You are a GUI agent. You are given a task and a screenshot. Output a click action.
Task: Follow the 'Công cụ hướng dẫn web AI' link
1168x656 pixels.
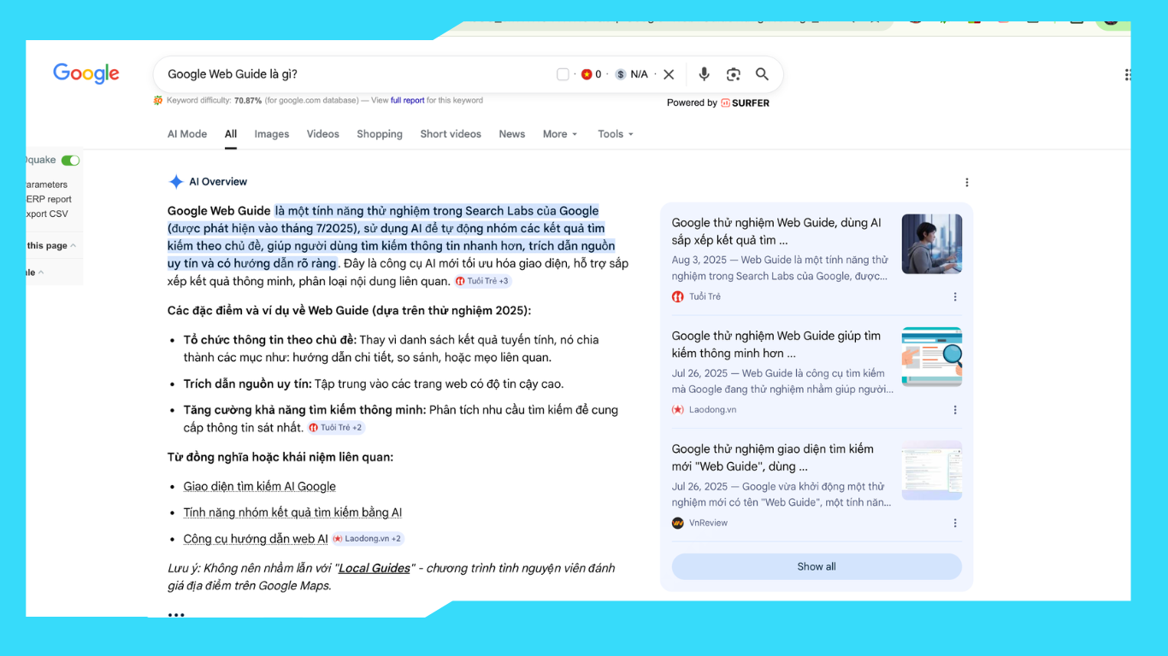point(256,539)
